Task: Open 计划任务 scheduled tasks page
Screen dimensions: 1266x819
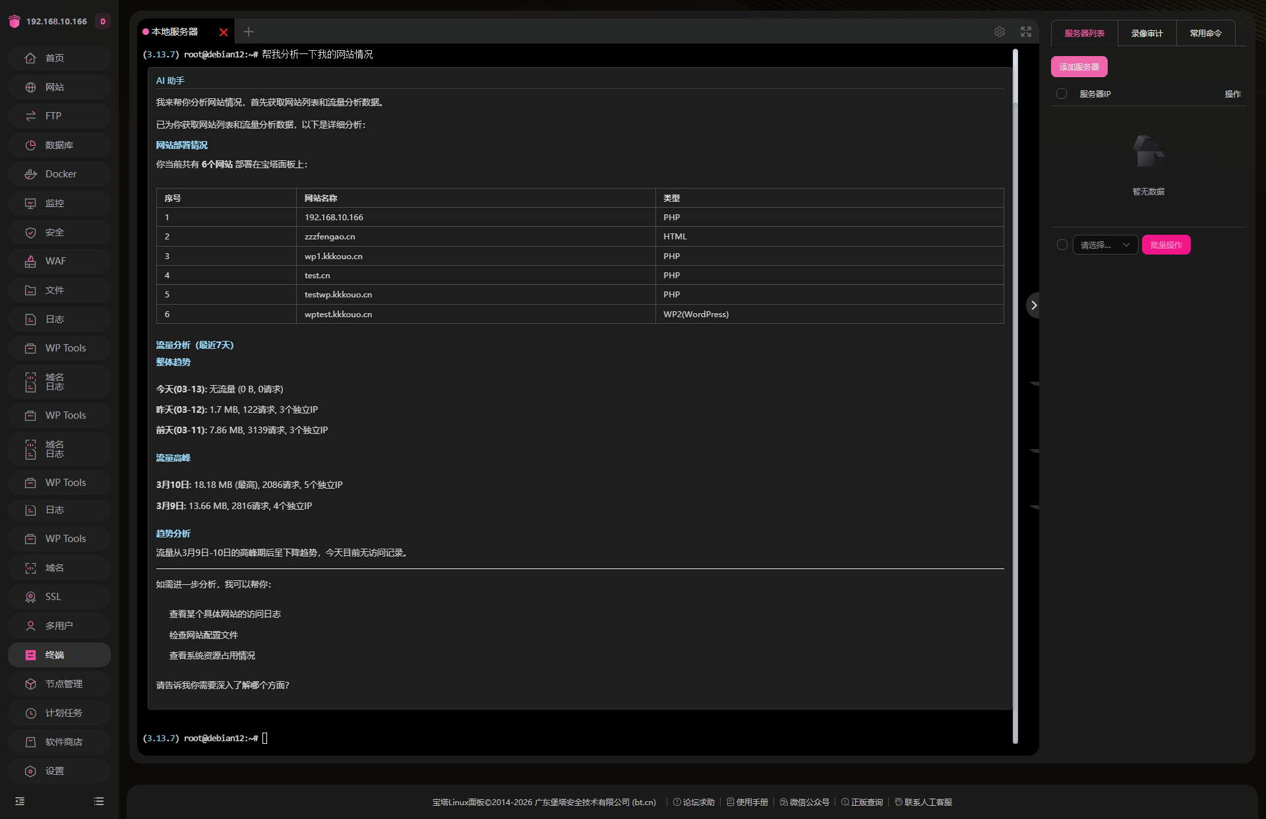Action: pos(59,713)
